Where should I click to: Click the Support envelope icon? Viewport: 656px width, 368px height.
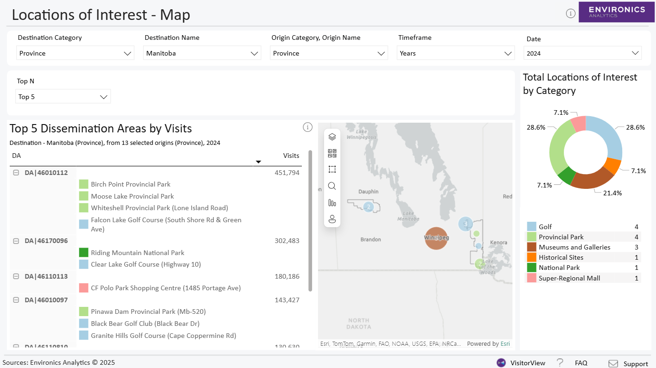click(613, 363)
